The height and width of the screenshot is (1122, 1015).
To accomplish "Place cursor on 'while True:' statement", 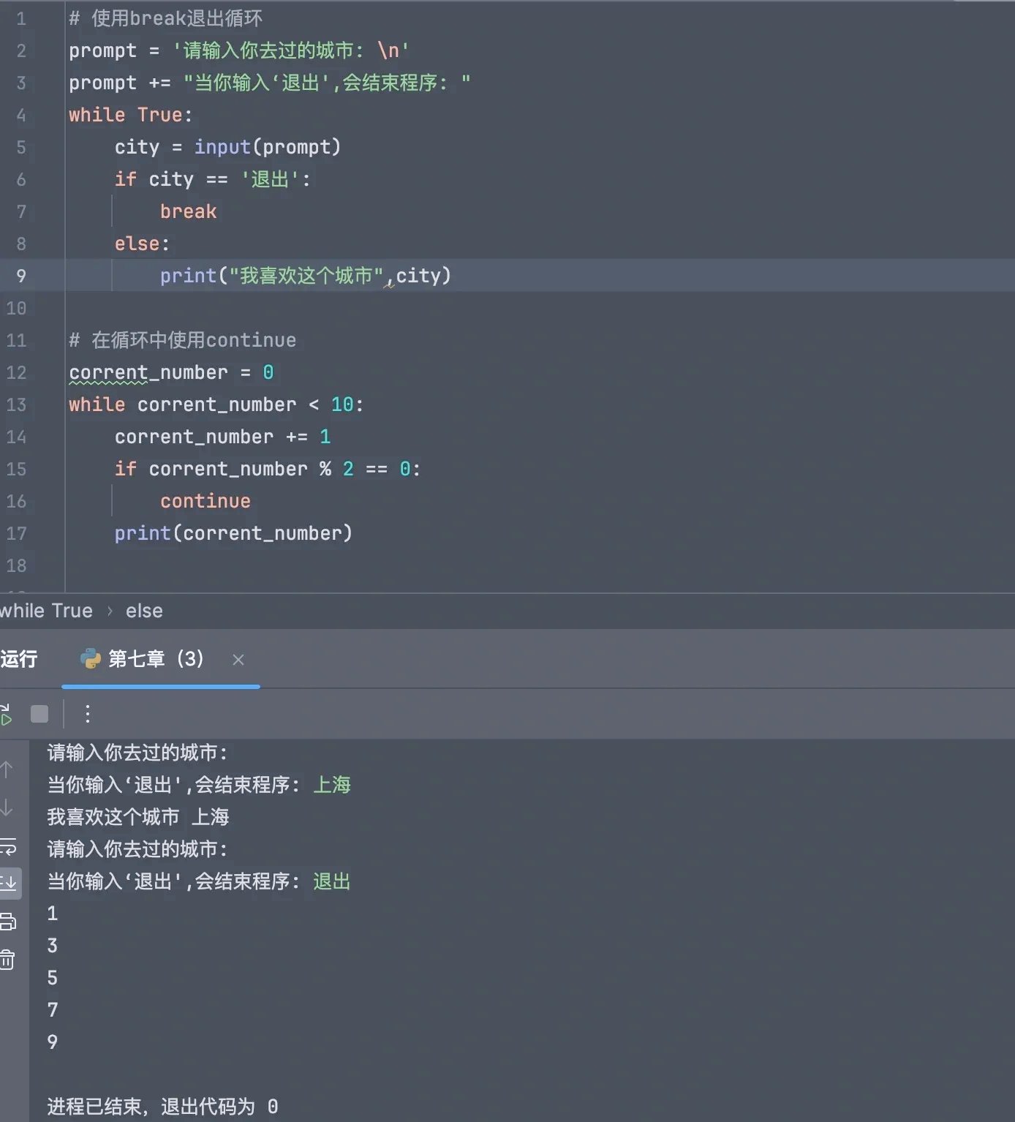I will pos(130,115).
